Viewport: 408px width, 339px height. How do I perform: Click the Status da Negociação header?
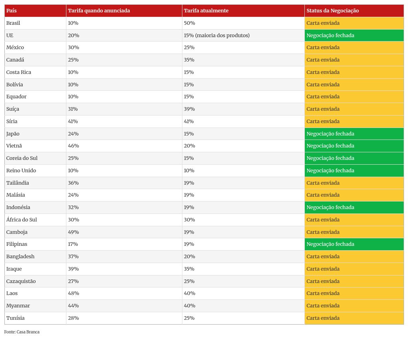(332, 11)
